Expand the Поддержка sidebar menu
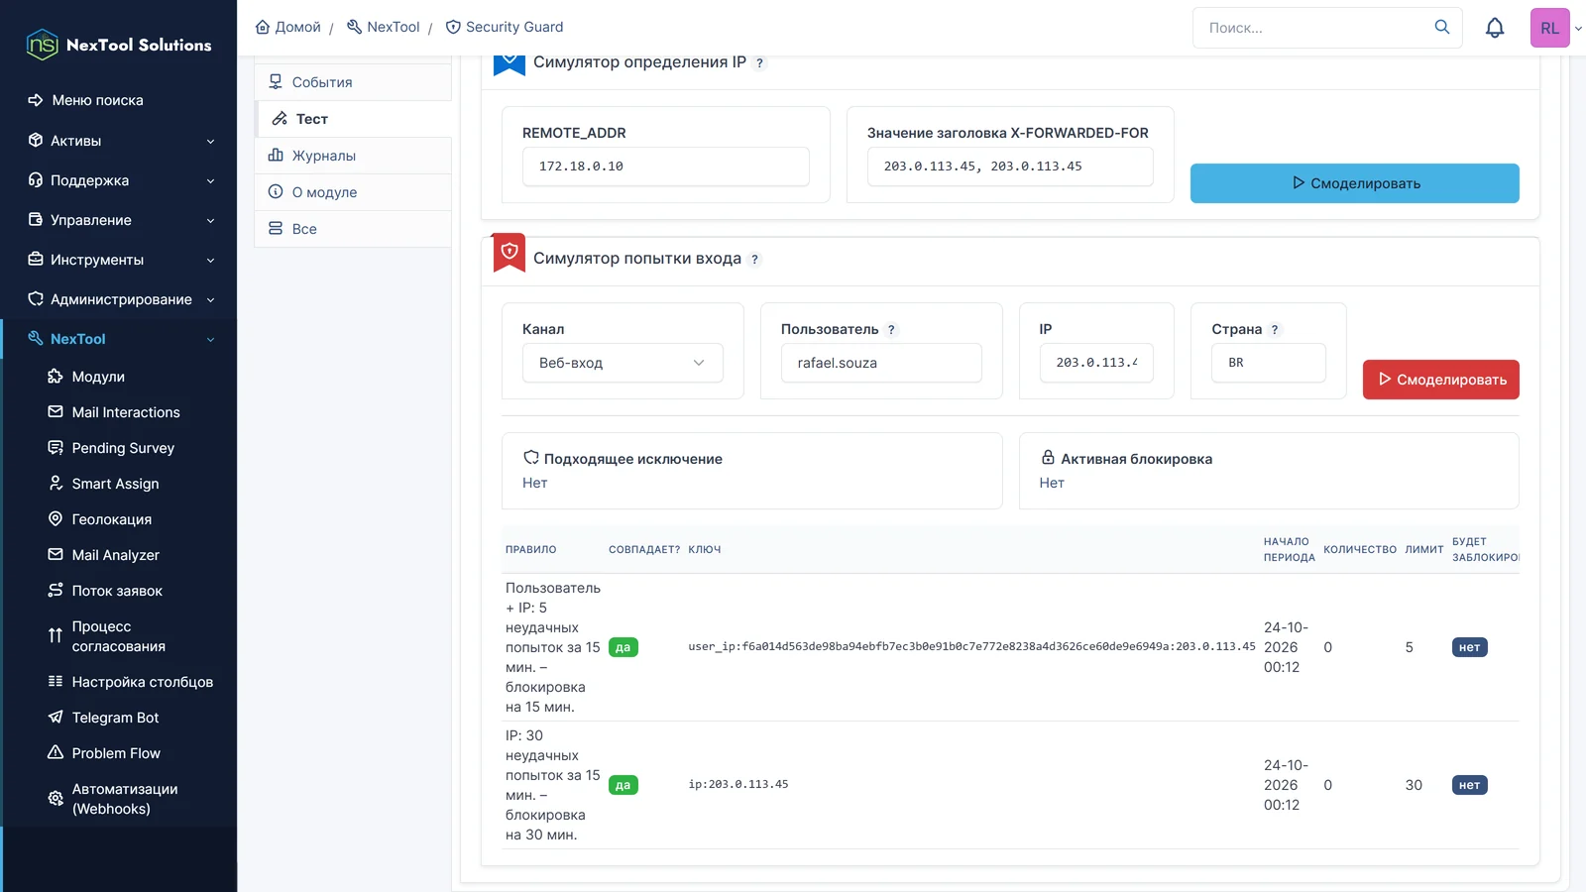Viewport: 1586px width, 892px height. [119, 180]
